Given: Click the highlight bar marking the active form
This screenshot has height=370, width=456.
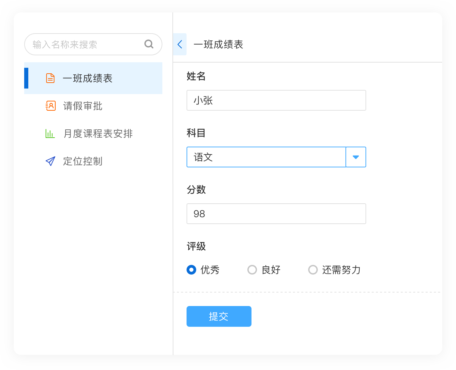Looking at the screenshot, I should click(26, 78).
